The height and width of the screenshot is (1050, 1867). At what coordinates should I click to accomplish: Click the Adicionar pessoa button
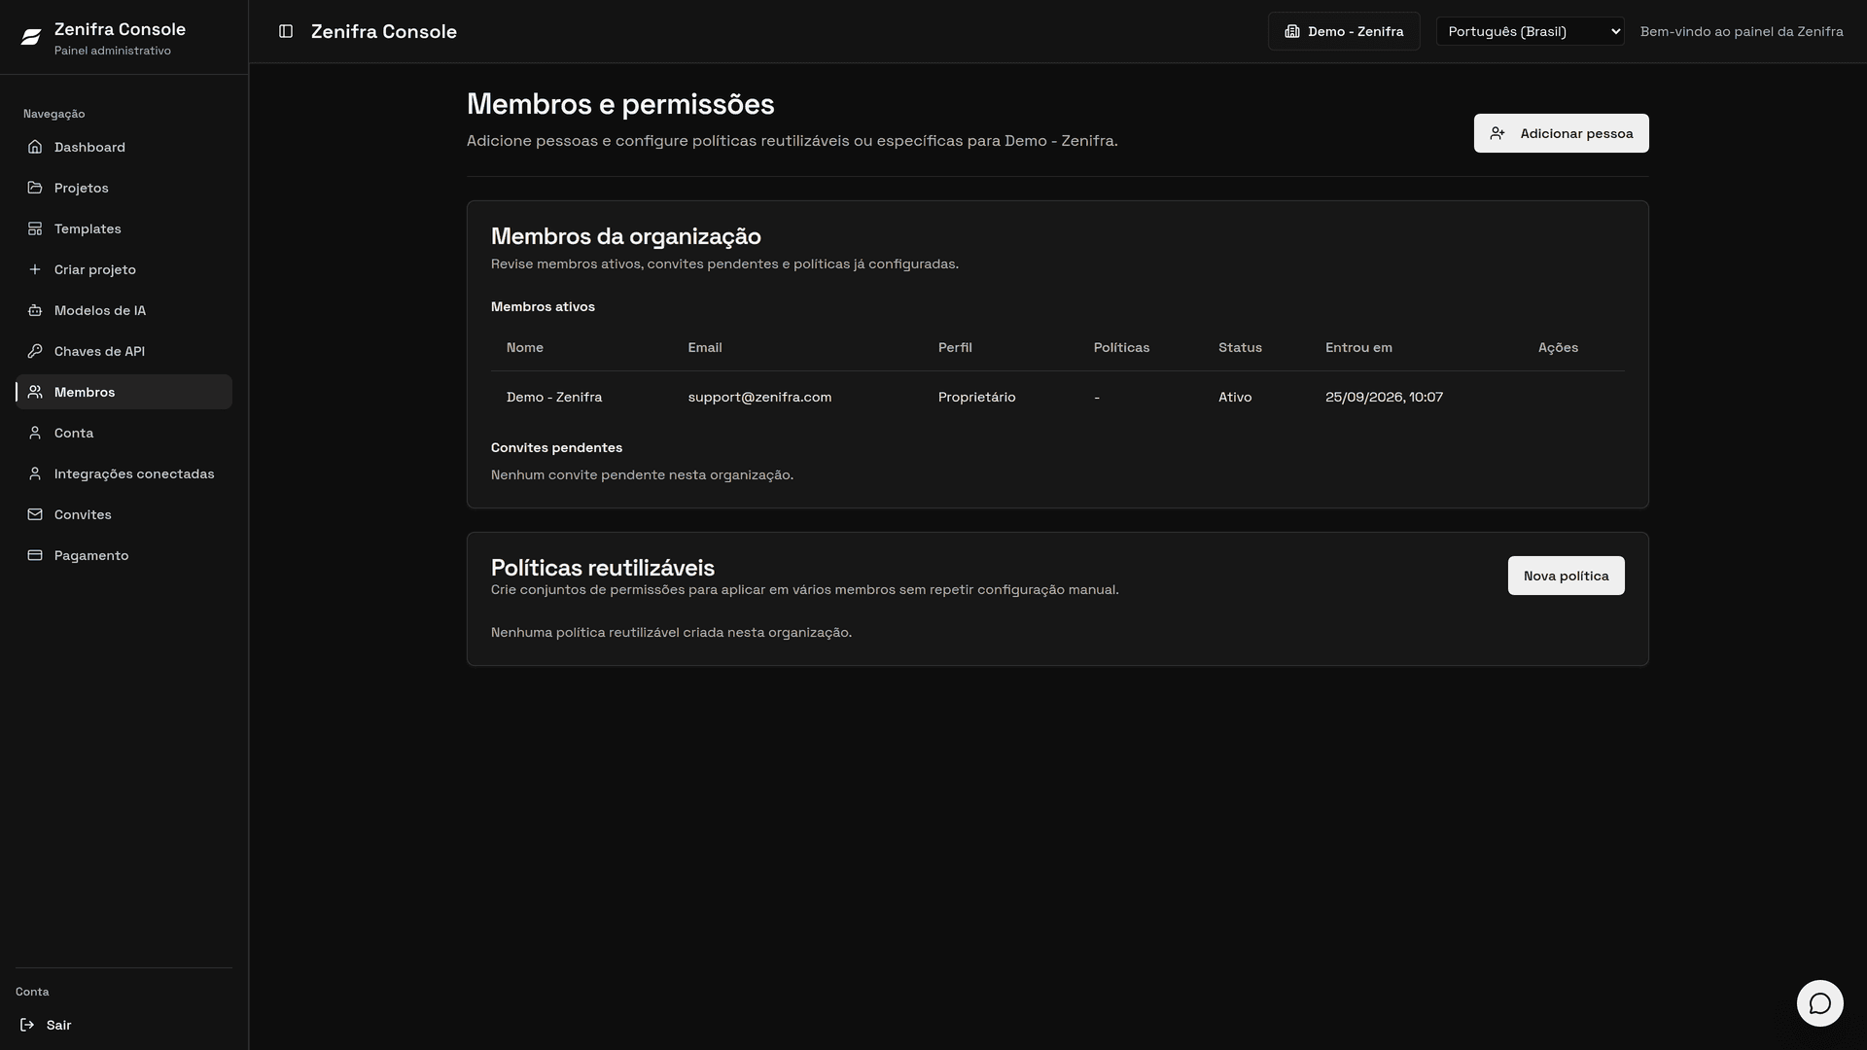[1561, 133]
